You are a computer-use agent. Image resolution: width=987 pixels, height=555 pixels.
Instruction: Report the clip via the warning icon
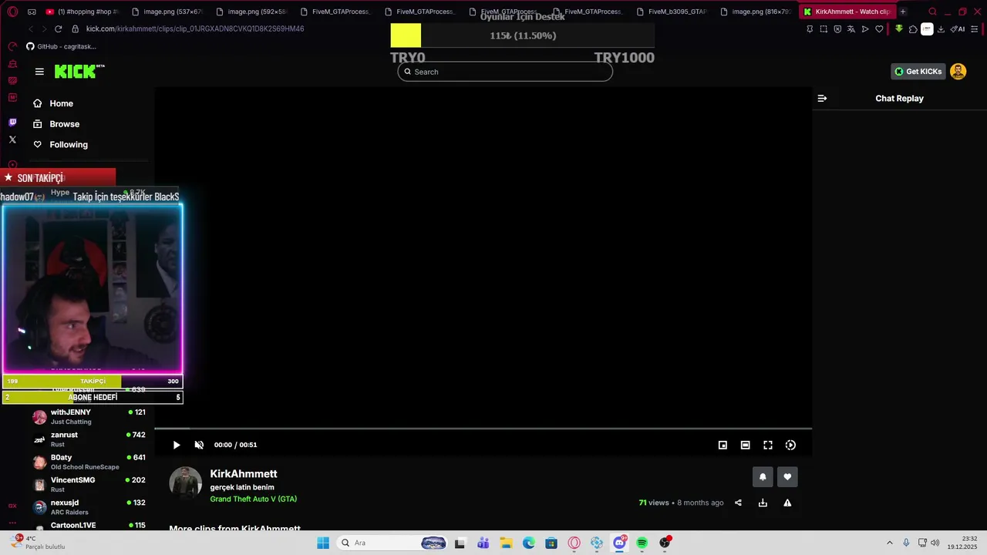point(787,503)
